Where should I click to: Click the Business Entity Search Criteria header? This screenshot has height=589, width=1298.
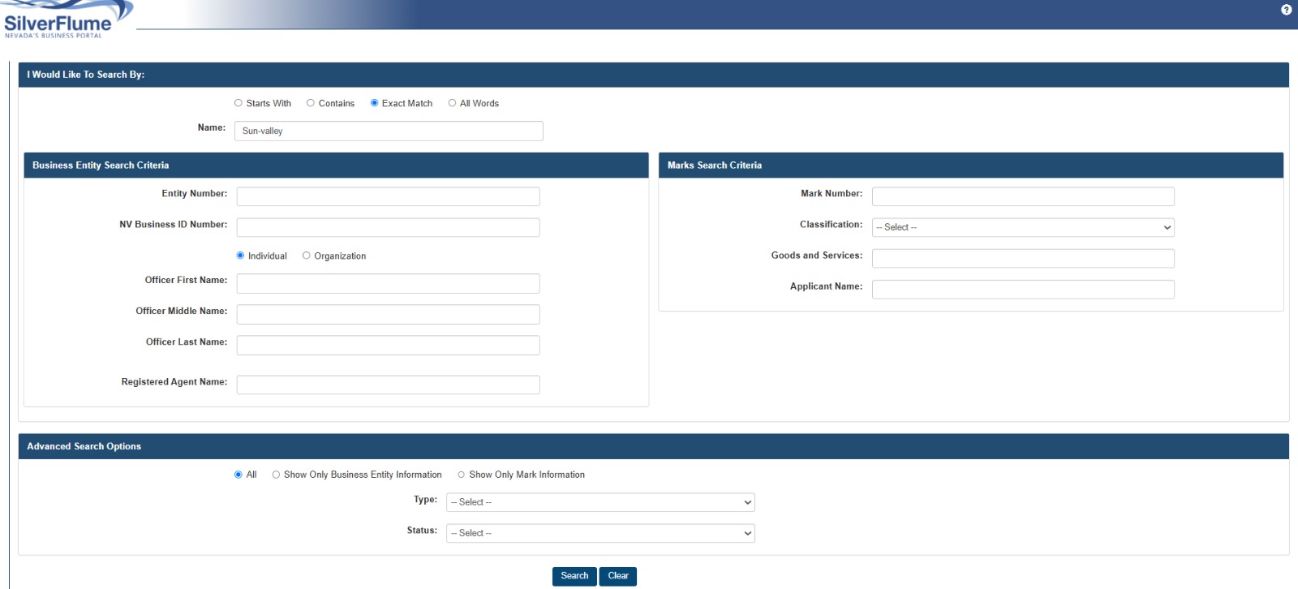(337, 166)
